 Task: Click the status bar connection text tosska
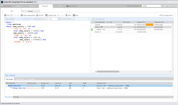[x=10, y=104]
